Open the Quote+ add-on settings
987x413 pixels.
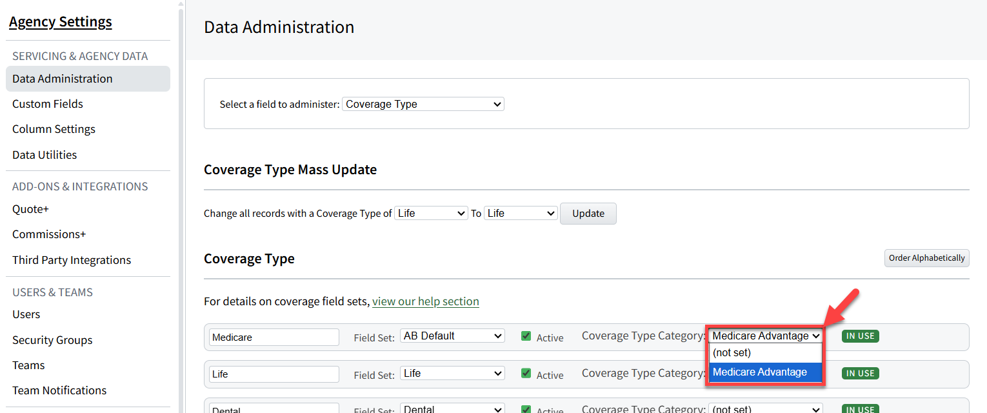click(30, 209)
